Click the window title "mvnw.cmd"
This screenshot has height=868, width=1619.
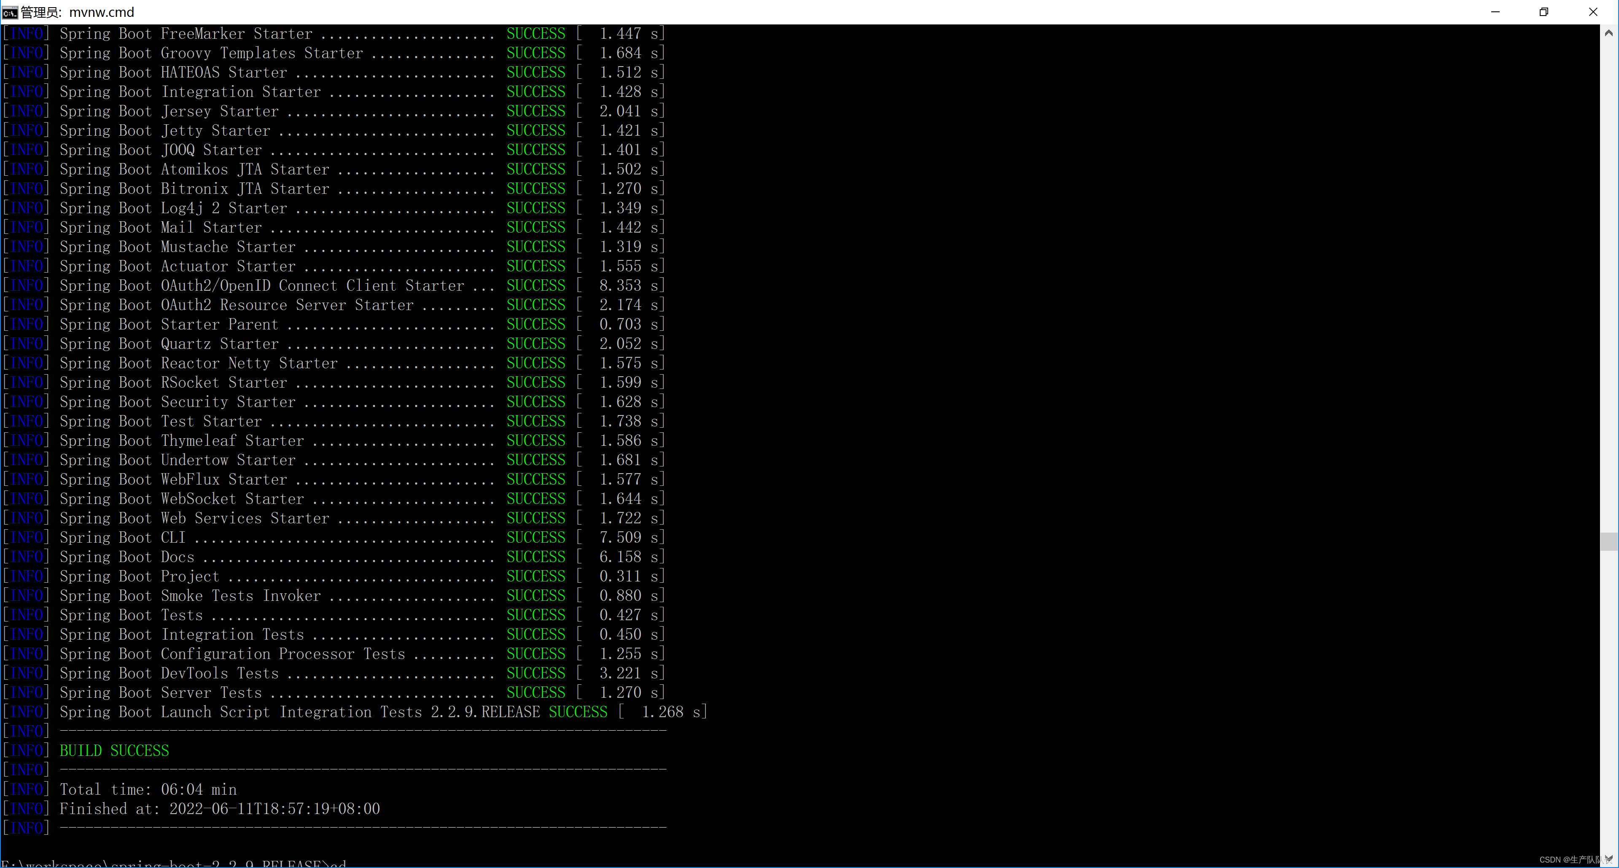coord(101,12)
